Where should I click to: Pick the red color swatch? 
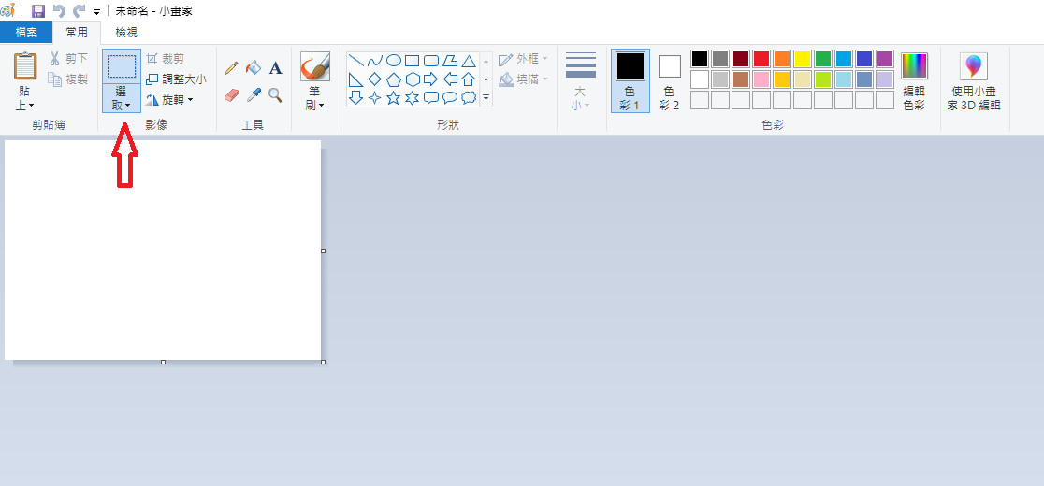pos(761,59)
